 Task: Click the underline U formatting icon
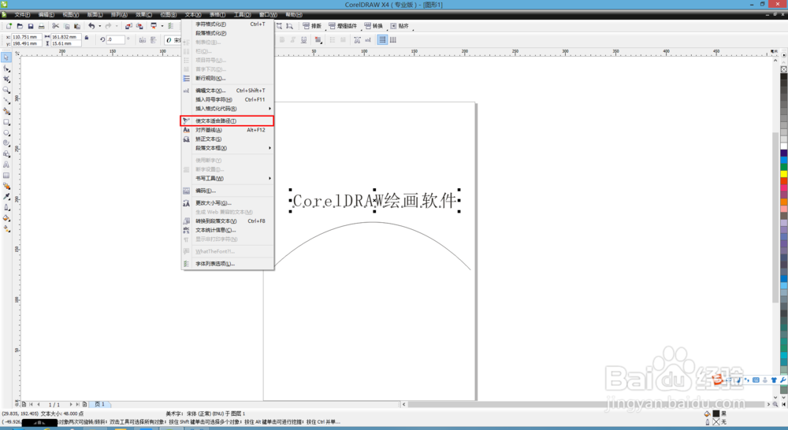click(303, 39)
